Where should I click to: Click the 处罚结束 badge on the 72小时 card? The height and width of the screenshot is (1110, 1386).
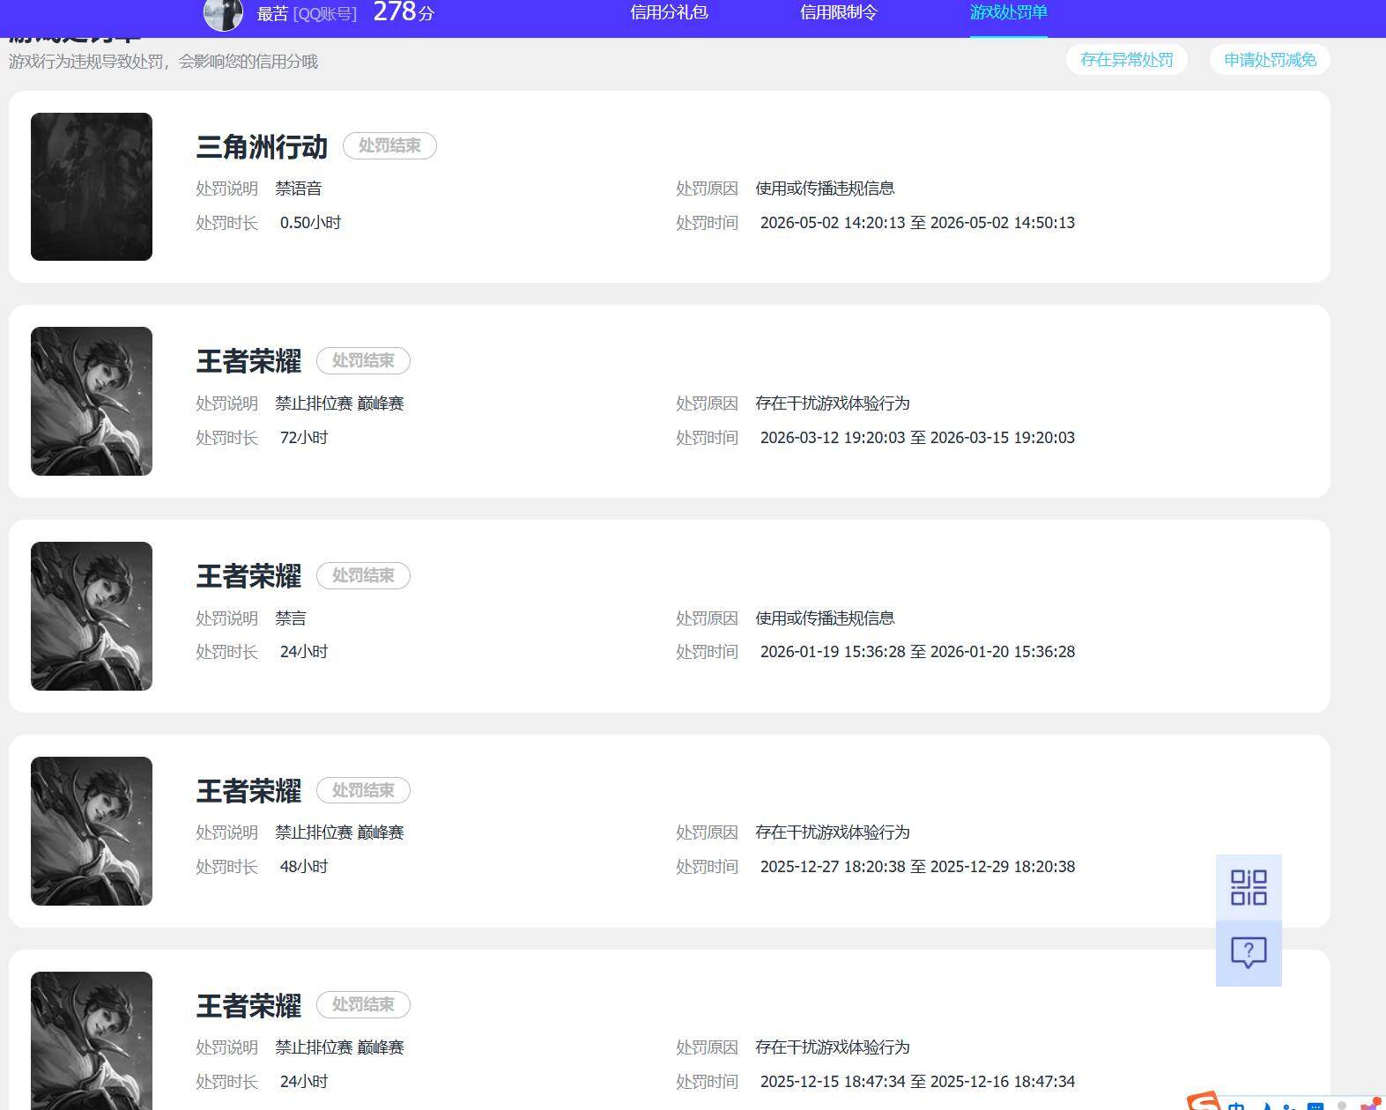click(363, 360)
